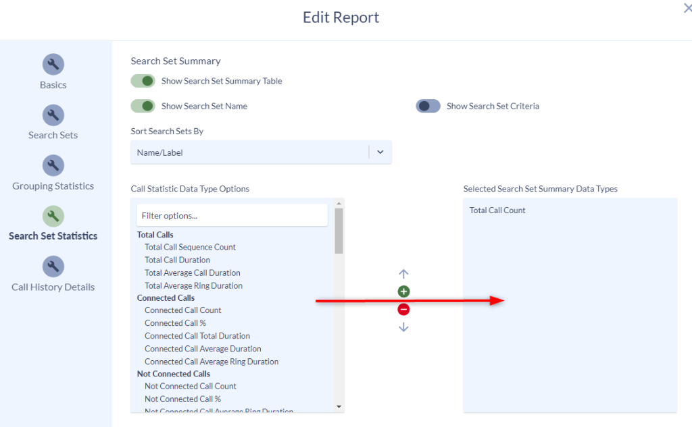Image resolution: width=692 pixels, height=427 pixels.
Task: Select Total Call Duration option
Action: pos(177,260)
